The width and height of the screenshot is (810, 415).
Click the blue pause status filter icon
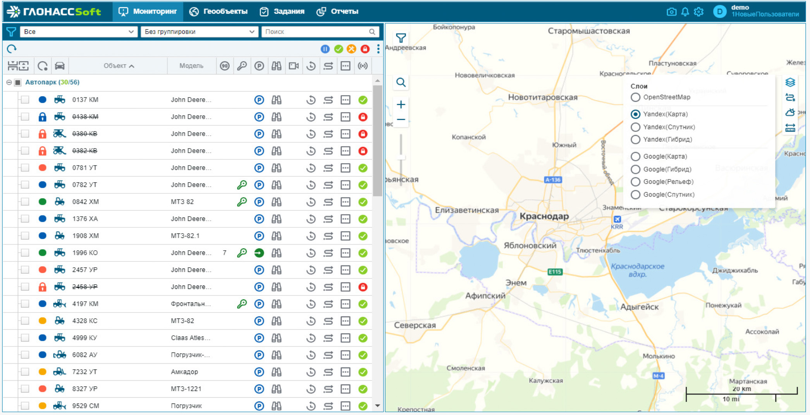click(325, 49)
